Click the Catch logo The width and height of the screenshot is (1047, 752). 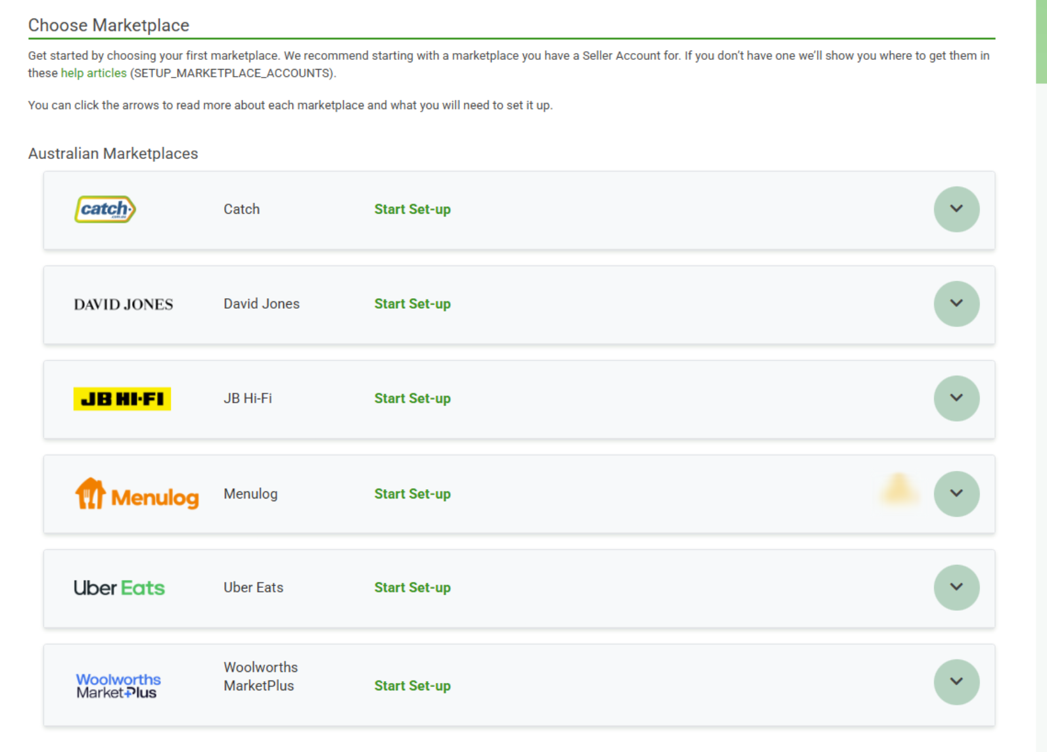click(x=105, y=210)
